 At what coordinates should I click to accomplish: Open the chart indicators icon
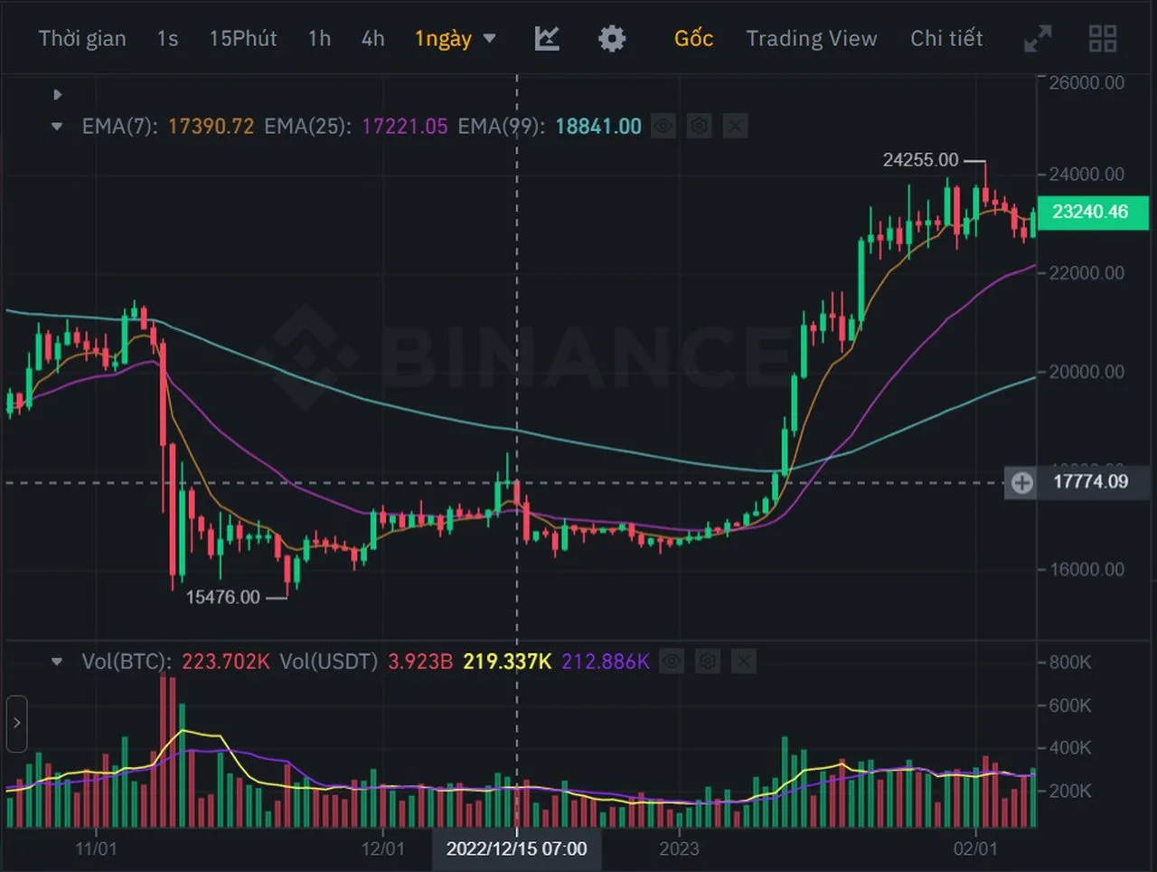547,39
